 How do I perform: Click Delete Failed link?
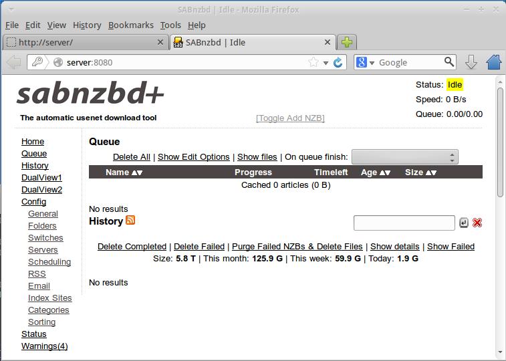point(199,247)
